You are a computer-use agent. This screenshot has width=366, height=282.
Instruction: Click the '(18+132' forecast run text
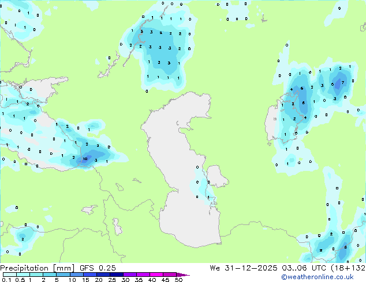point(348,268)
